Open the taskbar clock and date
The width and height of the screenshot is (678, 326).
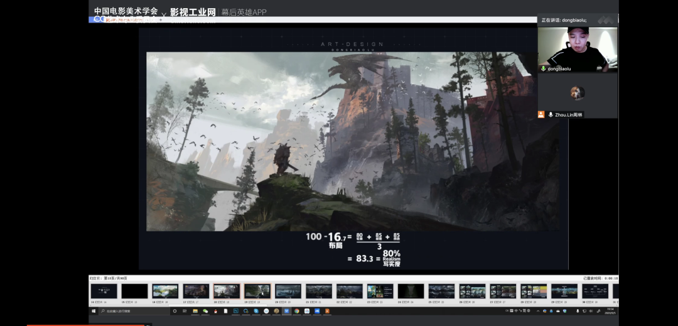click(x=610, y=312)
